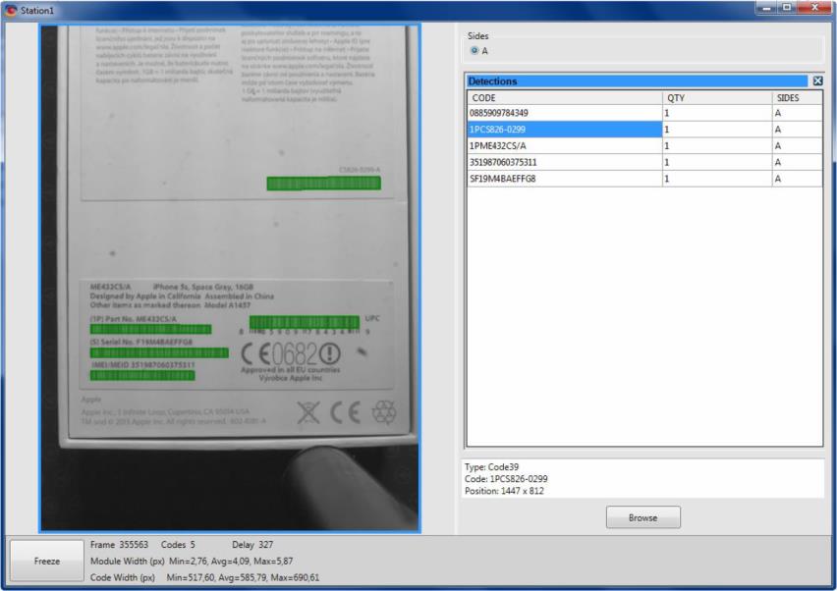Click the Module Width statistics text
Screen dimensions: 837x591
pos(192,562)
